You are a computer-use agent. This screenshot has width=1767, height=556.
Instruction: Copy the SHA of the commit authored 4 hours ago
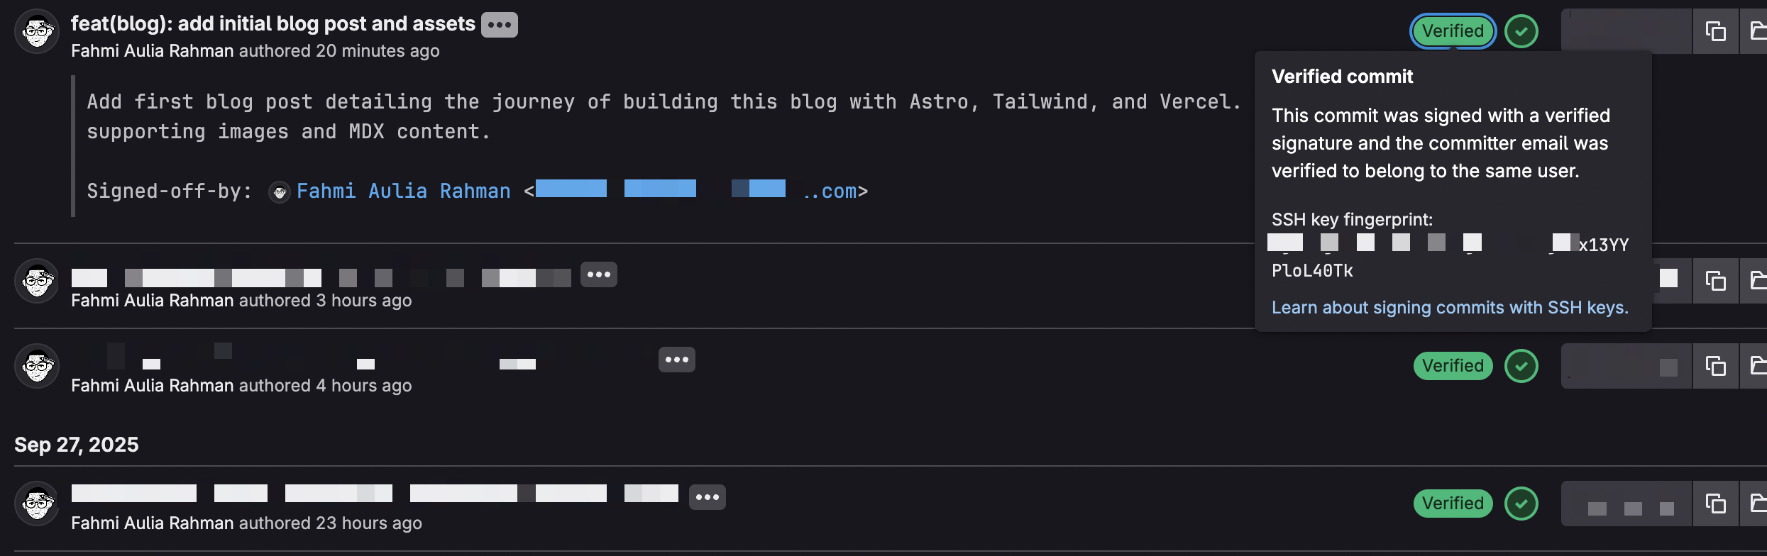[x=1715, y=366]
